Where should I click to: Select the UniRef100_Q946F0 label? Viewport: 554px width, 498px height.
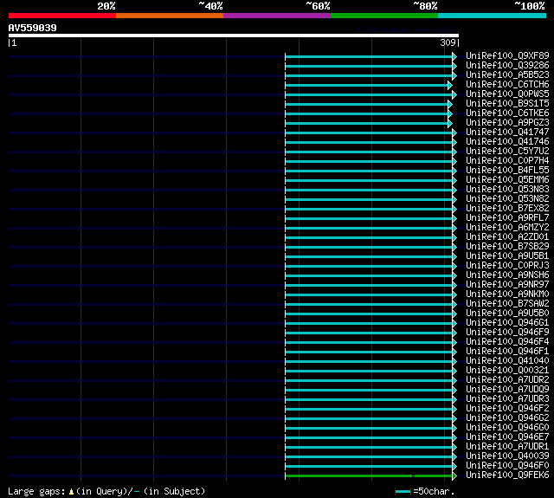click(x=507, y=466)
